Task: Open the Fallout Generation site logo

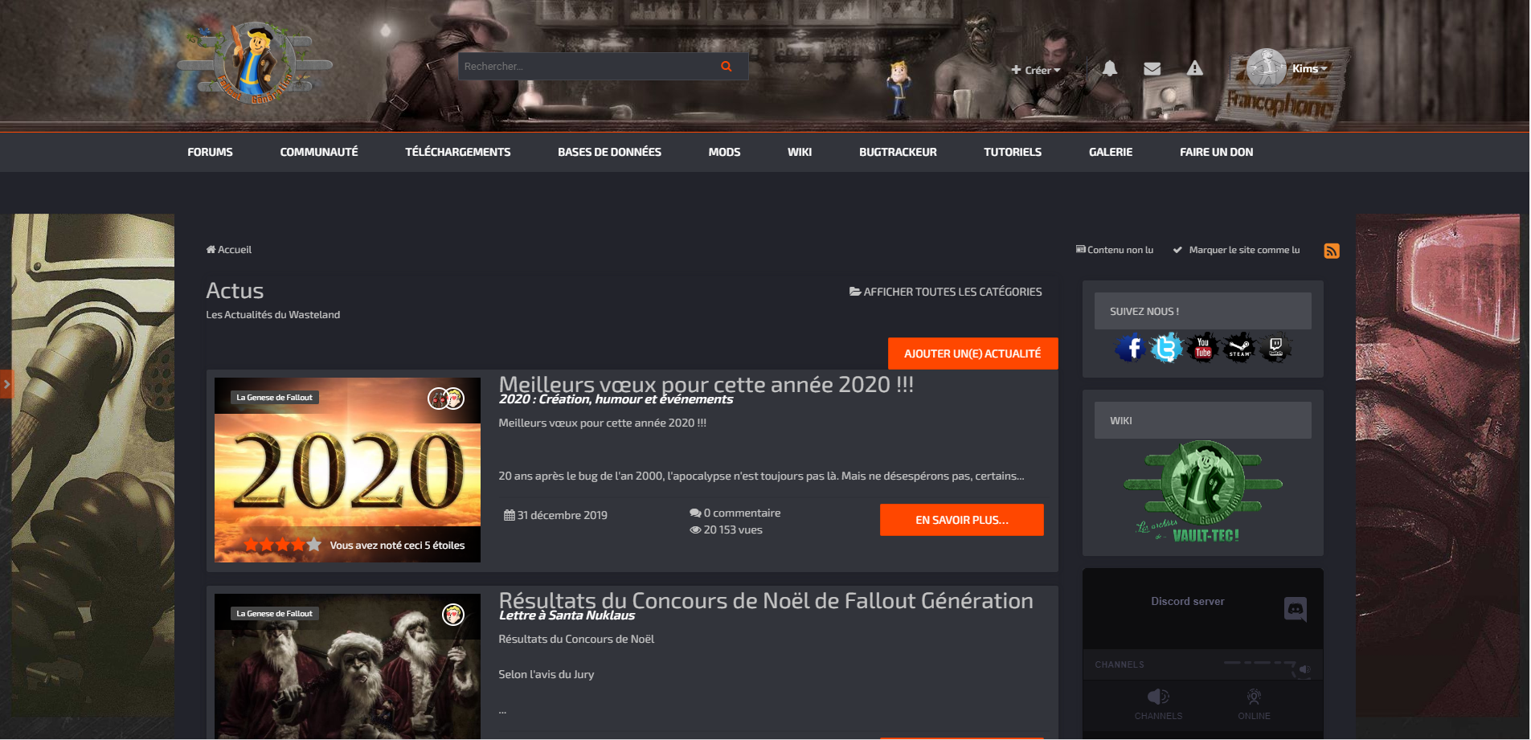Action: point(256,64)
